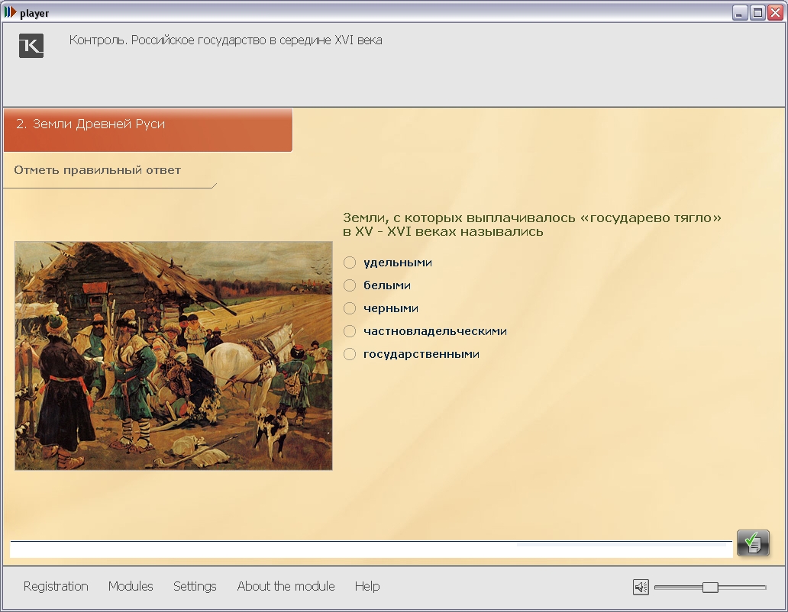Click the Help link
The image size is (788, 612).
pos(367,586)
